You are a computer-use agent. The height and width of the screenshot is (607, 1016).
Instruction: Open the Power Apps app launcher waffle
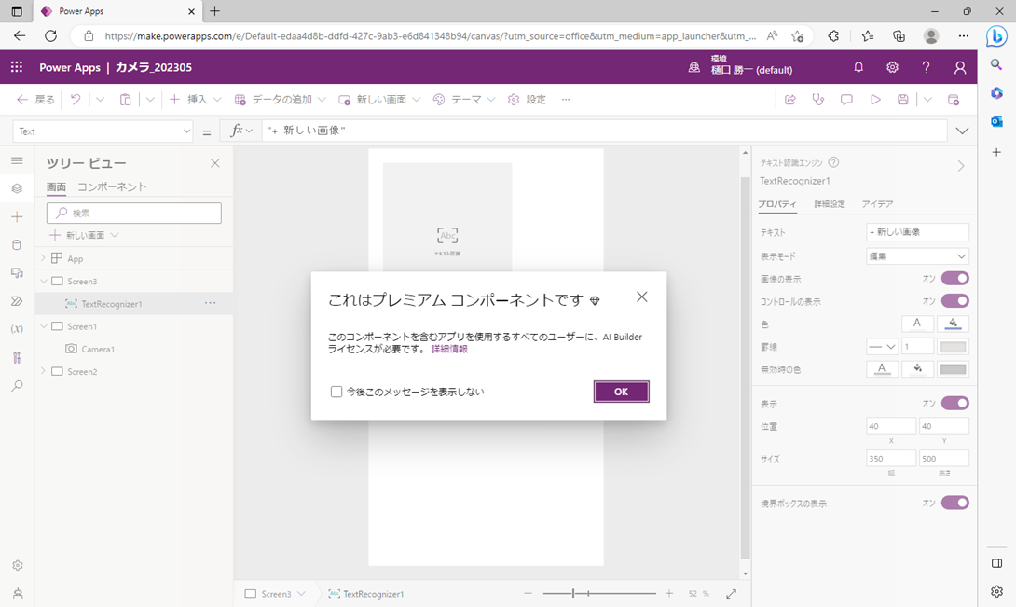(x=17, y=67)
